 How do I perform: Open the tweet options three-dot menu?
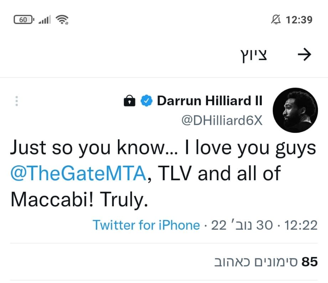pyautogui.click(x=16, y=101)
